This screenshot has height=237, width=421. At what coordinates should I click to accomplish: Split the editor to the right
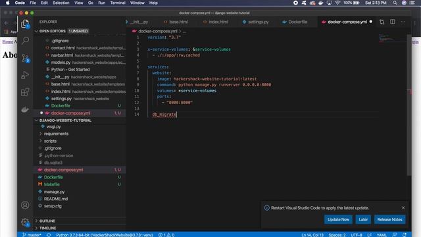[393, 22]
